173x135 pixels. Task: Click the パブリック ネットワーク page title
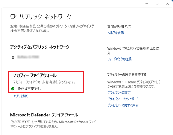(45, 17)
